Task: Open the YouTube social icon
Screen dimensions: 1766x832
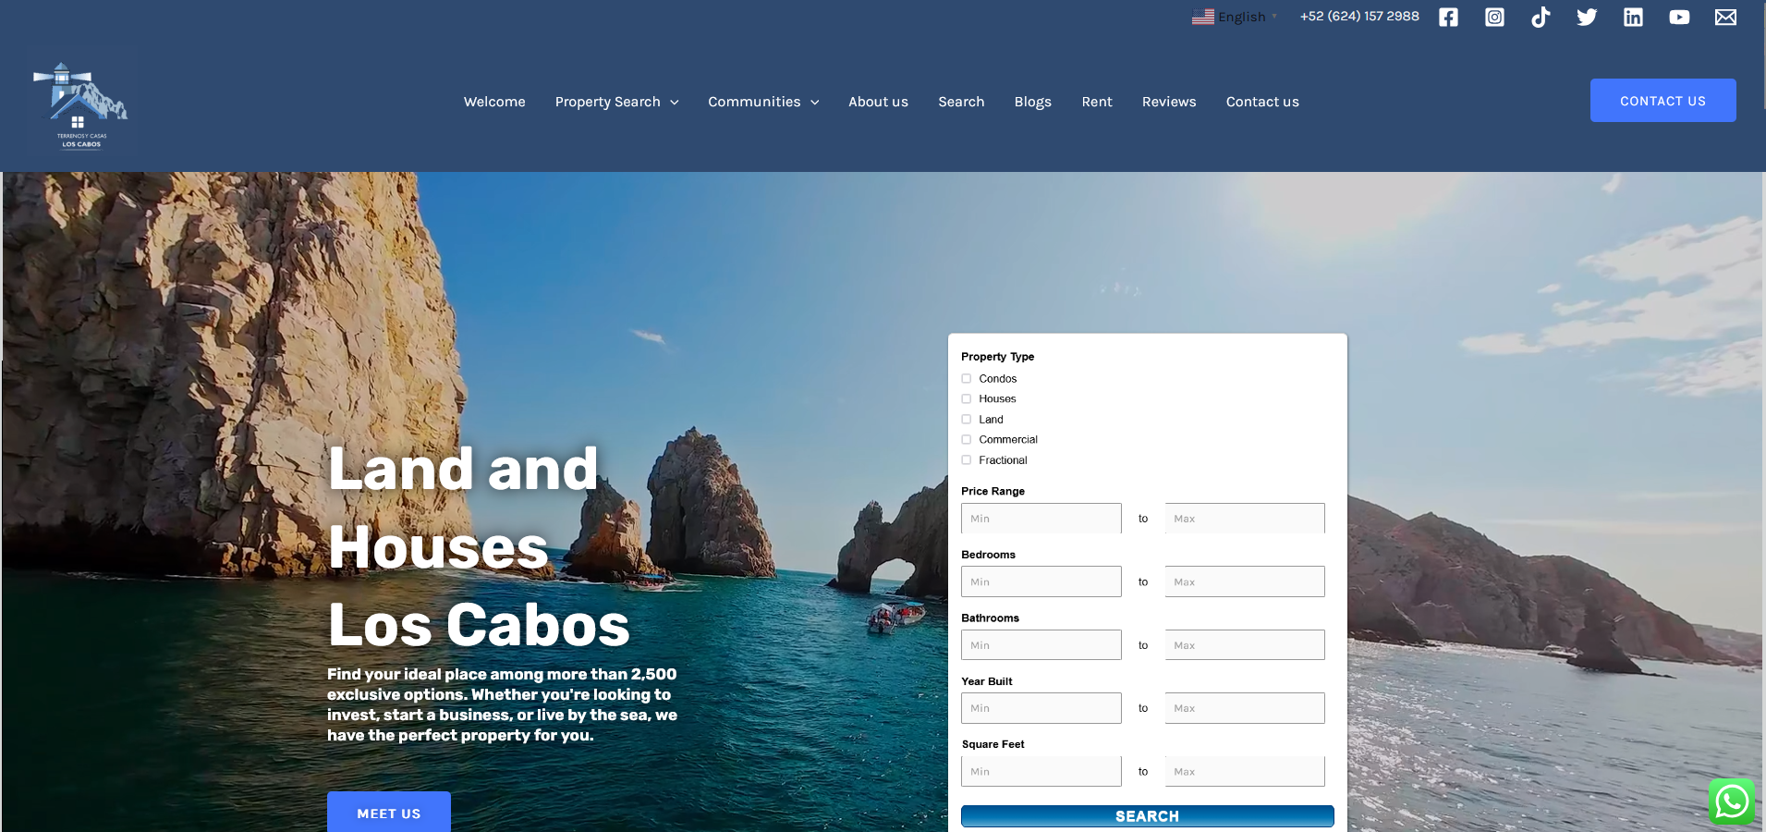Action: point(1679,18)
